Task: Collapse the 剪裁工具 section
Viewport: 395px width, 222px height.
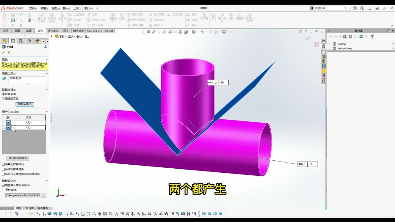Action: click(x=47, y=73)
